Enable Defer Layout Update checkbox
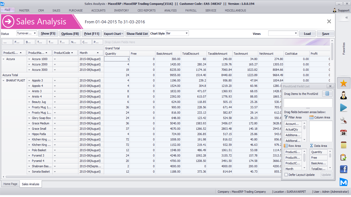Image resolution: width=351 pixels, height=197 pixels. point(286,175)
